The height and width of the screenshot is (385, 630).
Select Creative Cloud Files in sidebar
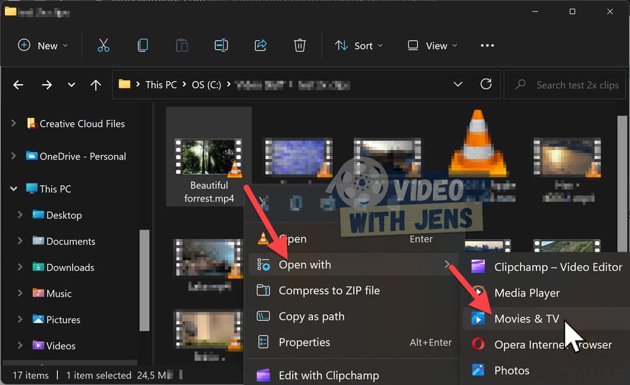(82, 123)
